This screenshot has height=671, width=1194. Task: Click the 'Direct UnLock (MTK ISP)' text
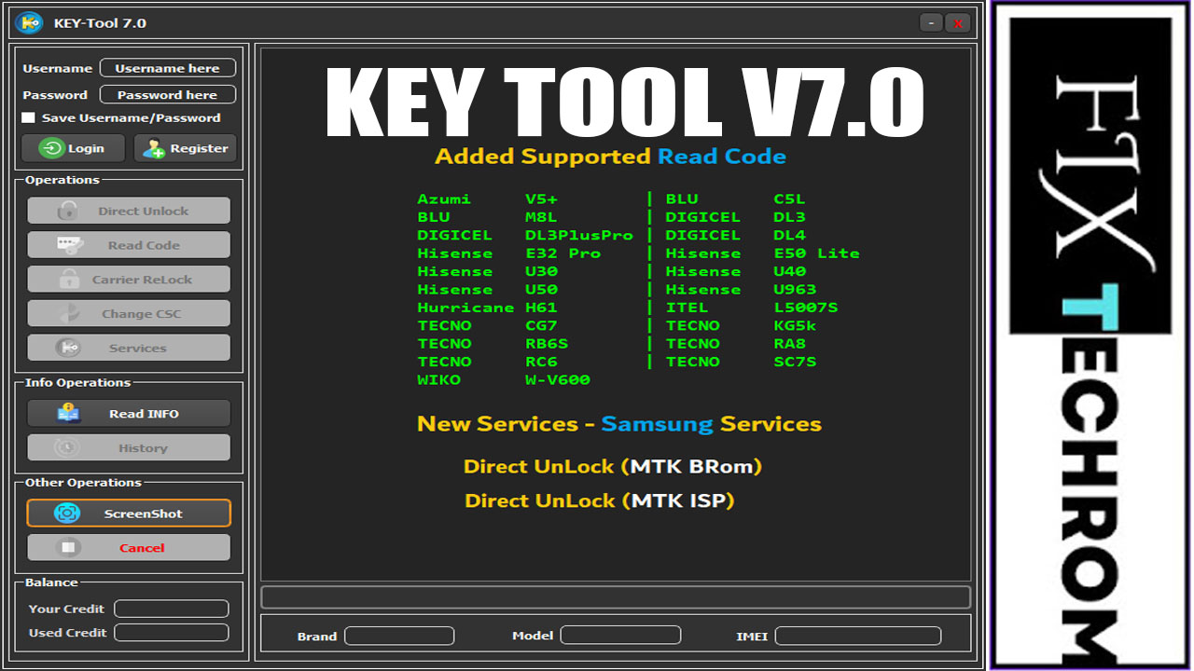600,500
